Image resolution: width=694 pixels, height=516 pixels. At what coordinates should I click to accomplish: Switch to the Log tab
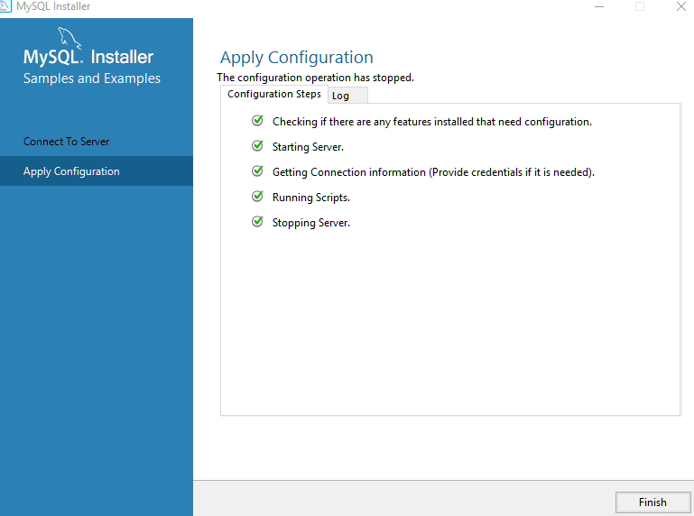pos(341,96)
